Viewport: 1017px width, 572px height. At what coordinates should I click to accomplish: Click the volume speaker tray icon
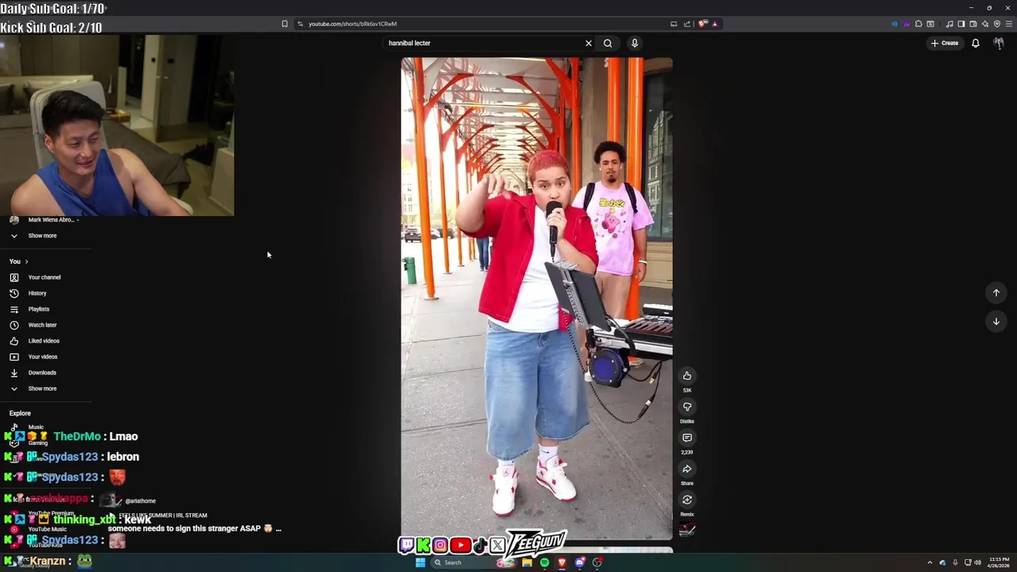pos(977,562)
